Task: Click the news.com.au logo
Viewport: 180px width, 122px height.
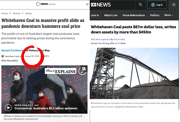Action: [x=46, y=4]
